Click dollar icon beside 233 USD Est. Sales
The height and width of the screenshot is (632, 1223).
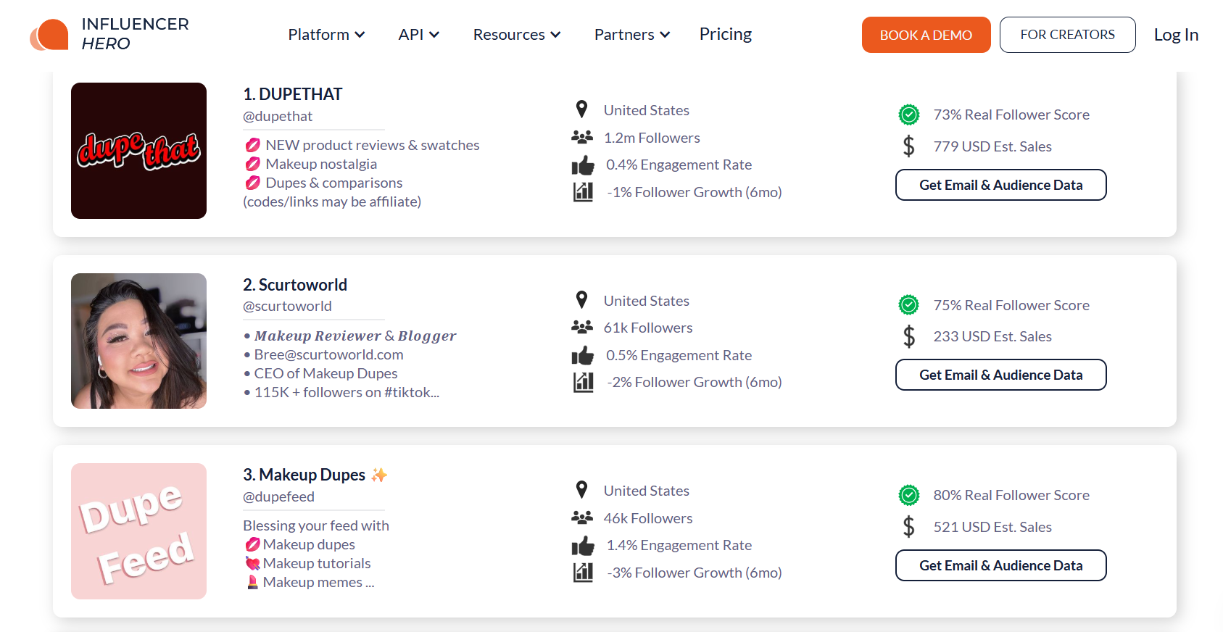click(x=909, y=336)
